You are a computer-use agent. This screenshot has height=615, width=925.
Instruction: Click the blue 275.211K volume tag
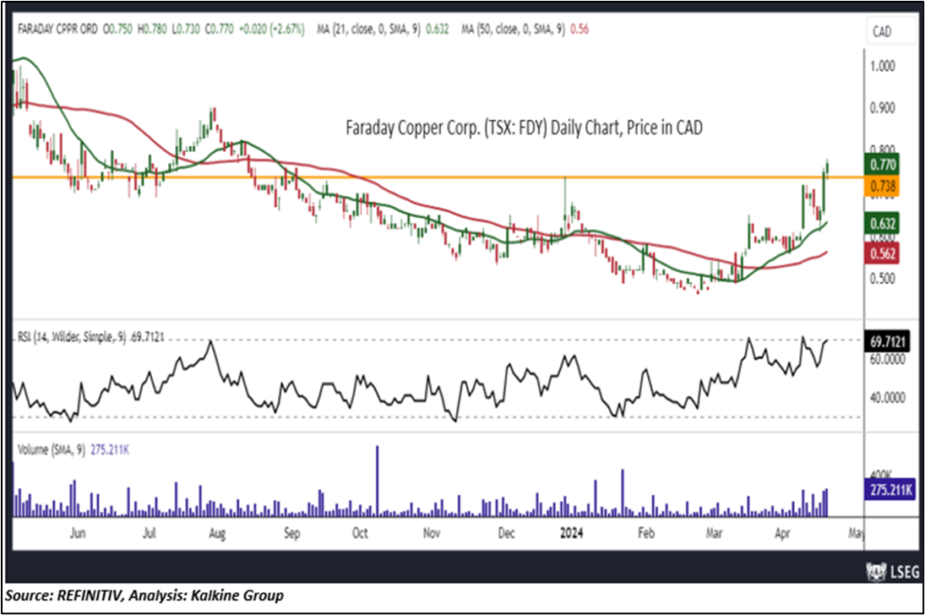point(890,490)
